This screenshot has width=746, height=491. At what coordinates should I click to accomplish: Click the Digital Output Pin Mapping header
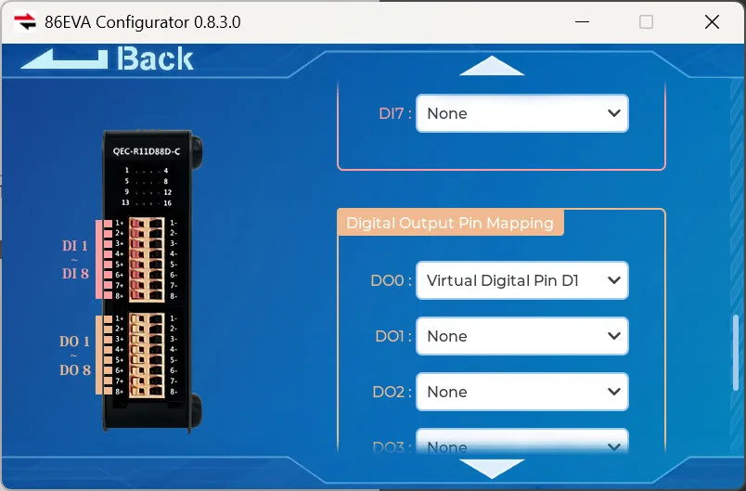point(450,223)
